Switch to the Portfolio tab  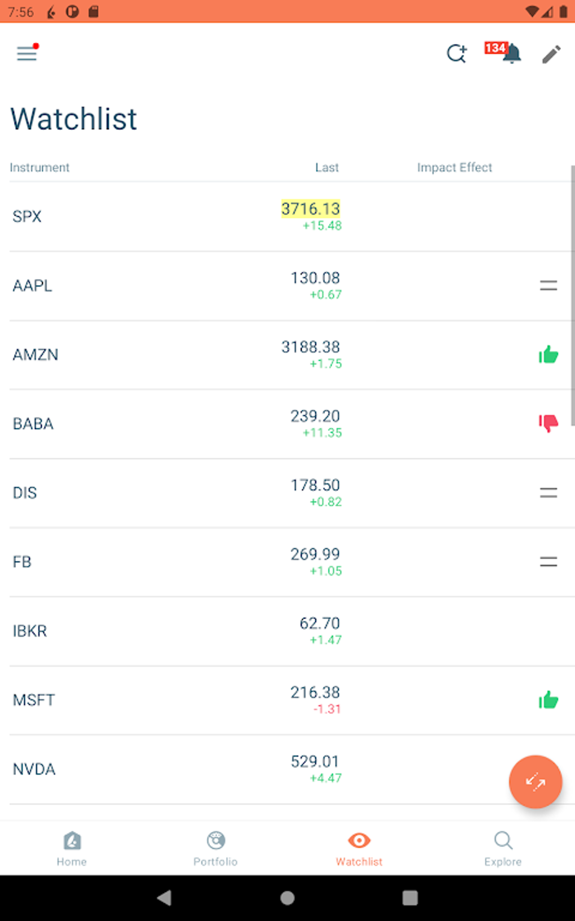tap(215, 848)
